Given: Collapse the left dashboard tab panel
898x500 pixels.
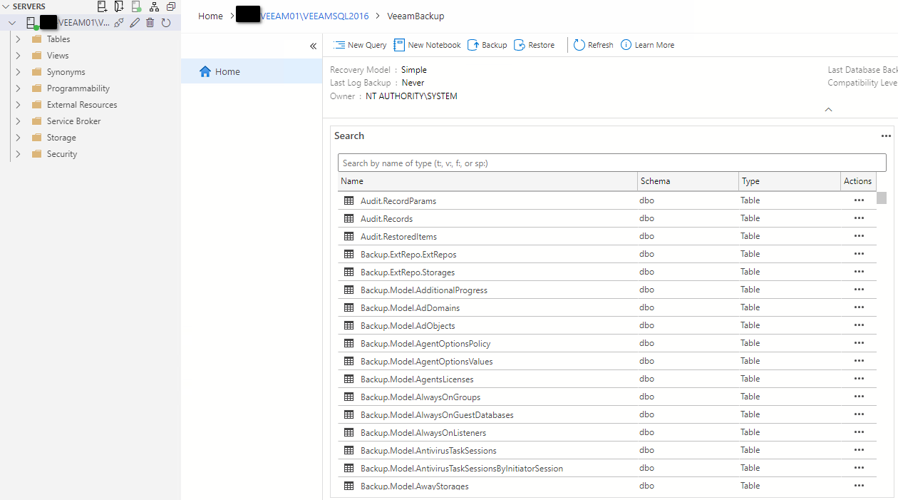Looking at the screenshot, I should (313, 46).
